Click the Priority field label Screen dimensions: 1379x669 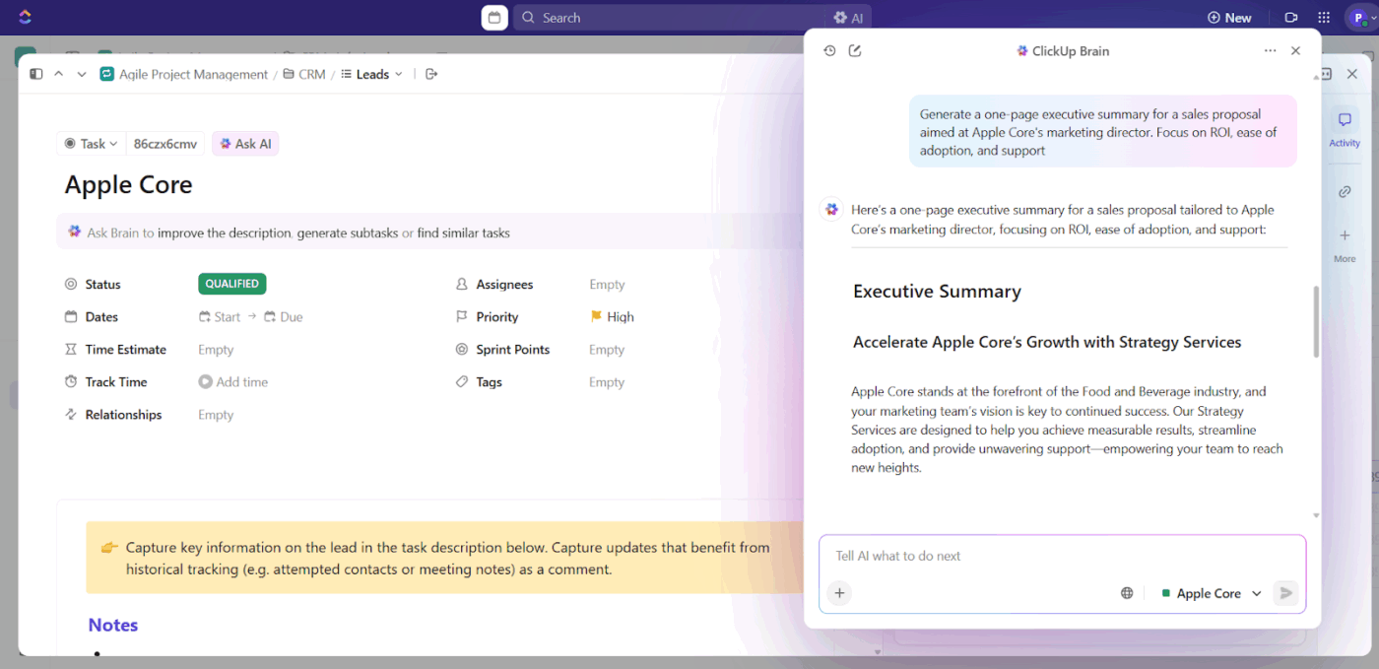pos(496,317)
